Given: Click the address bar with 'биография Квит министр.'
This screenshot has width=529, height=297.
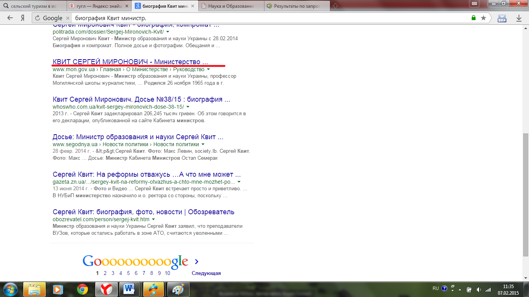Looking at the screenshot, I should click(271, 18).
